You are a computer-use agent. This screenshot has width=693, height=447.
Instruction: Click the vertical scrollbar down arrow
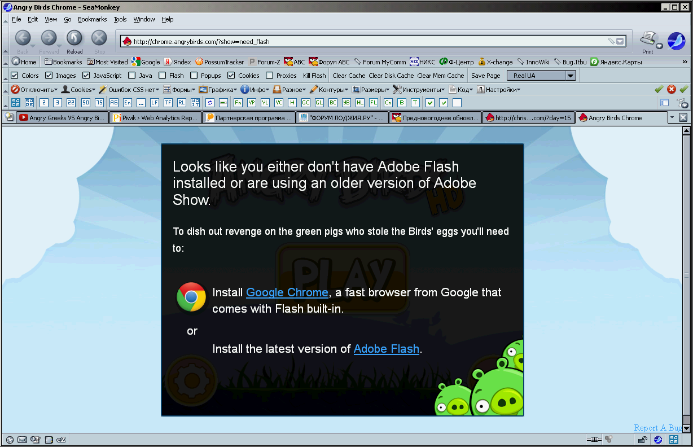(x=687, y=428)
